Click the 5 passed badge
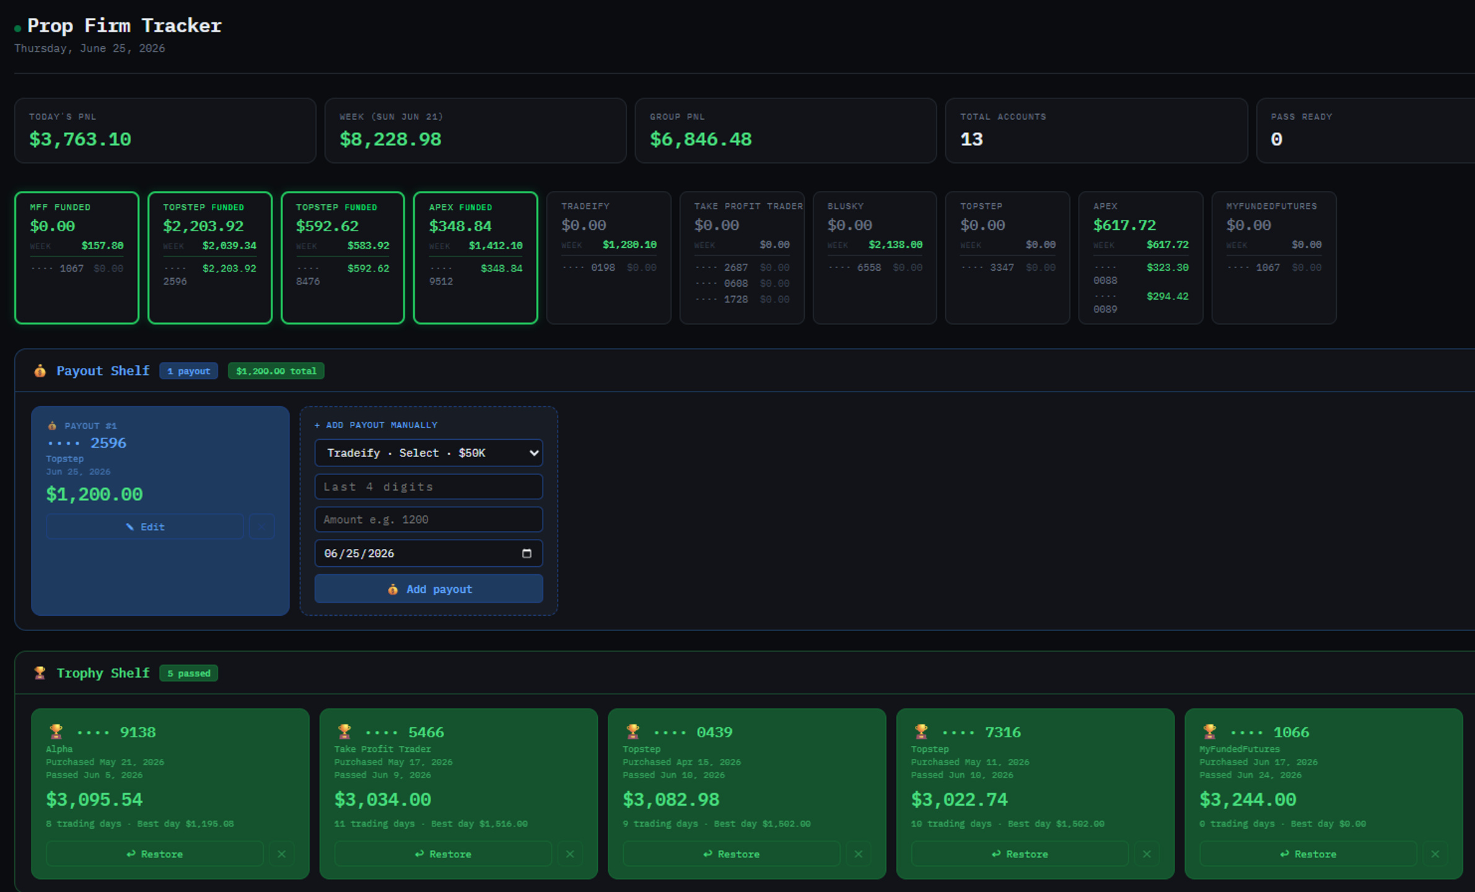1475x892 pixels. (x=188, y=673)
